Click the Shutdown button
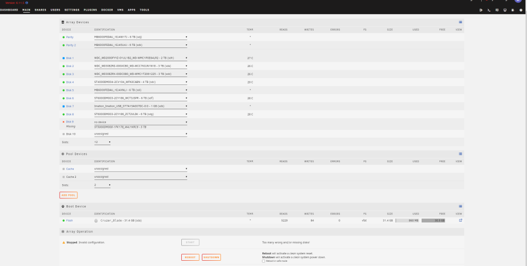Image resolution: width=527 pixels, height=266 pixels. coord(211,257)
